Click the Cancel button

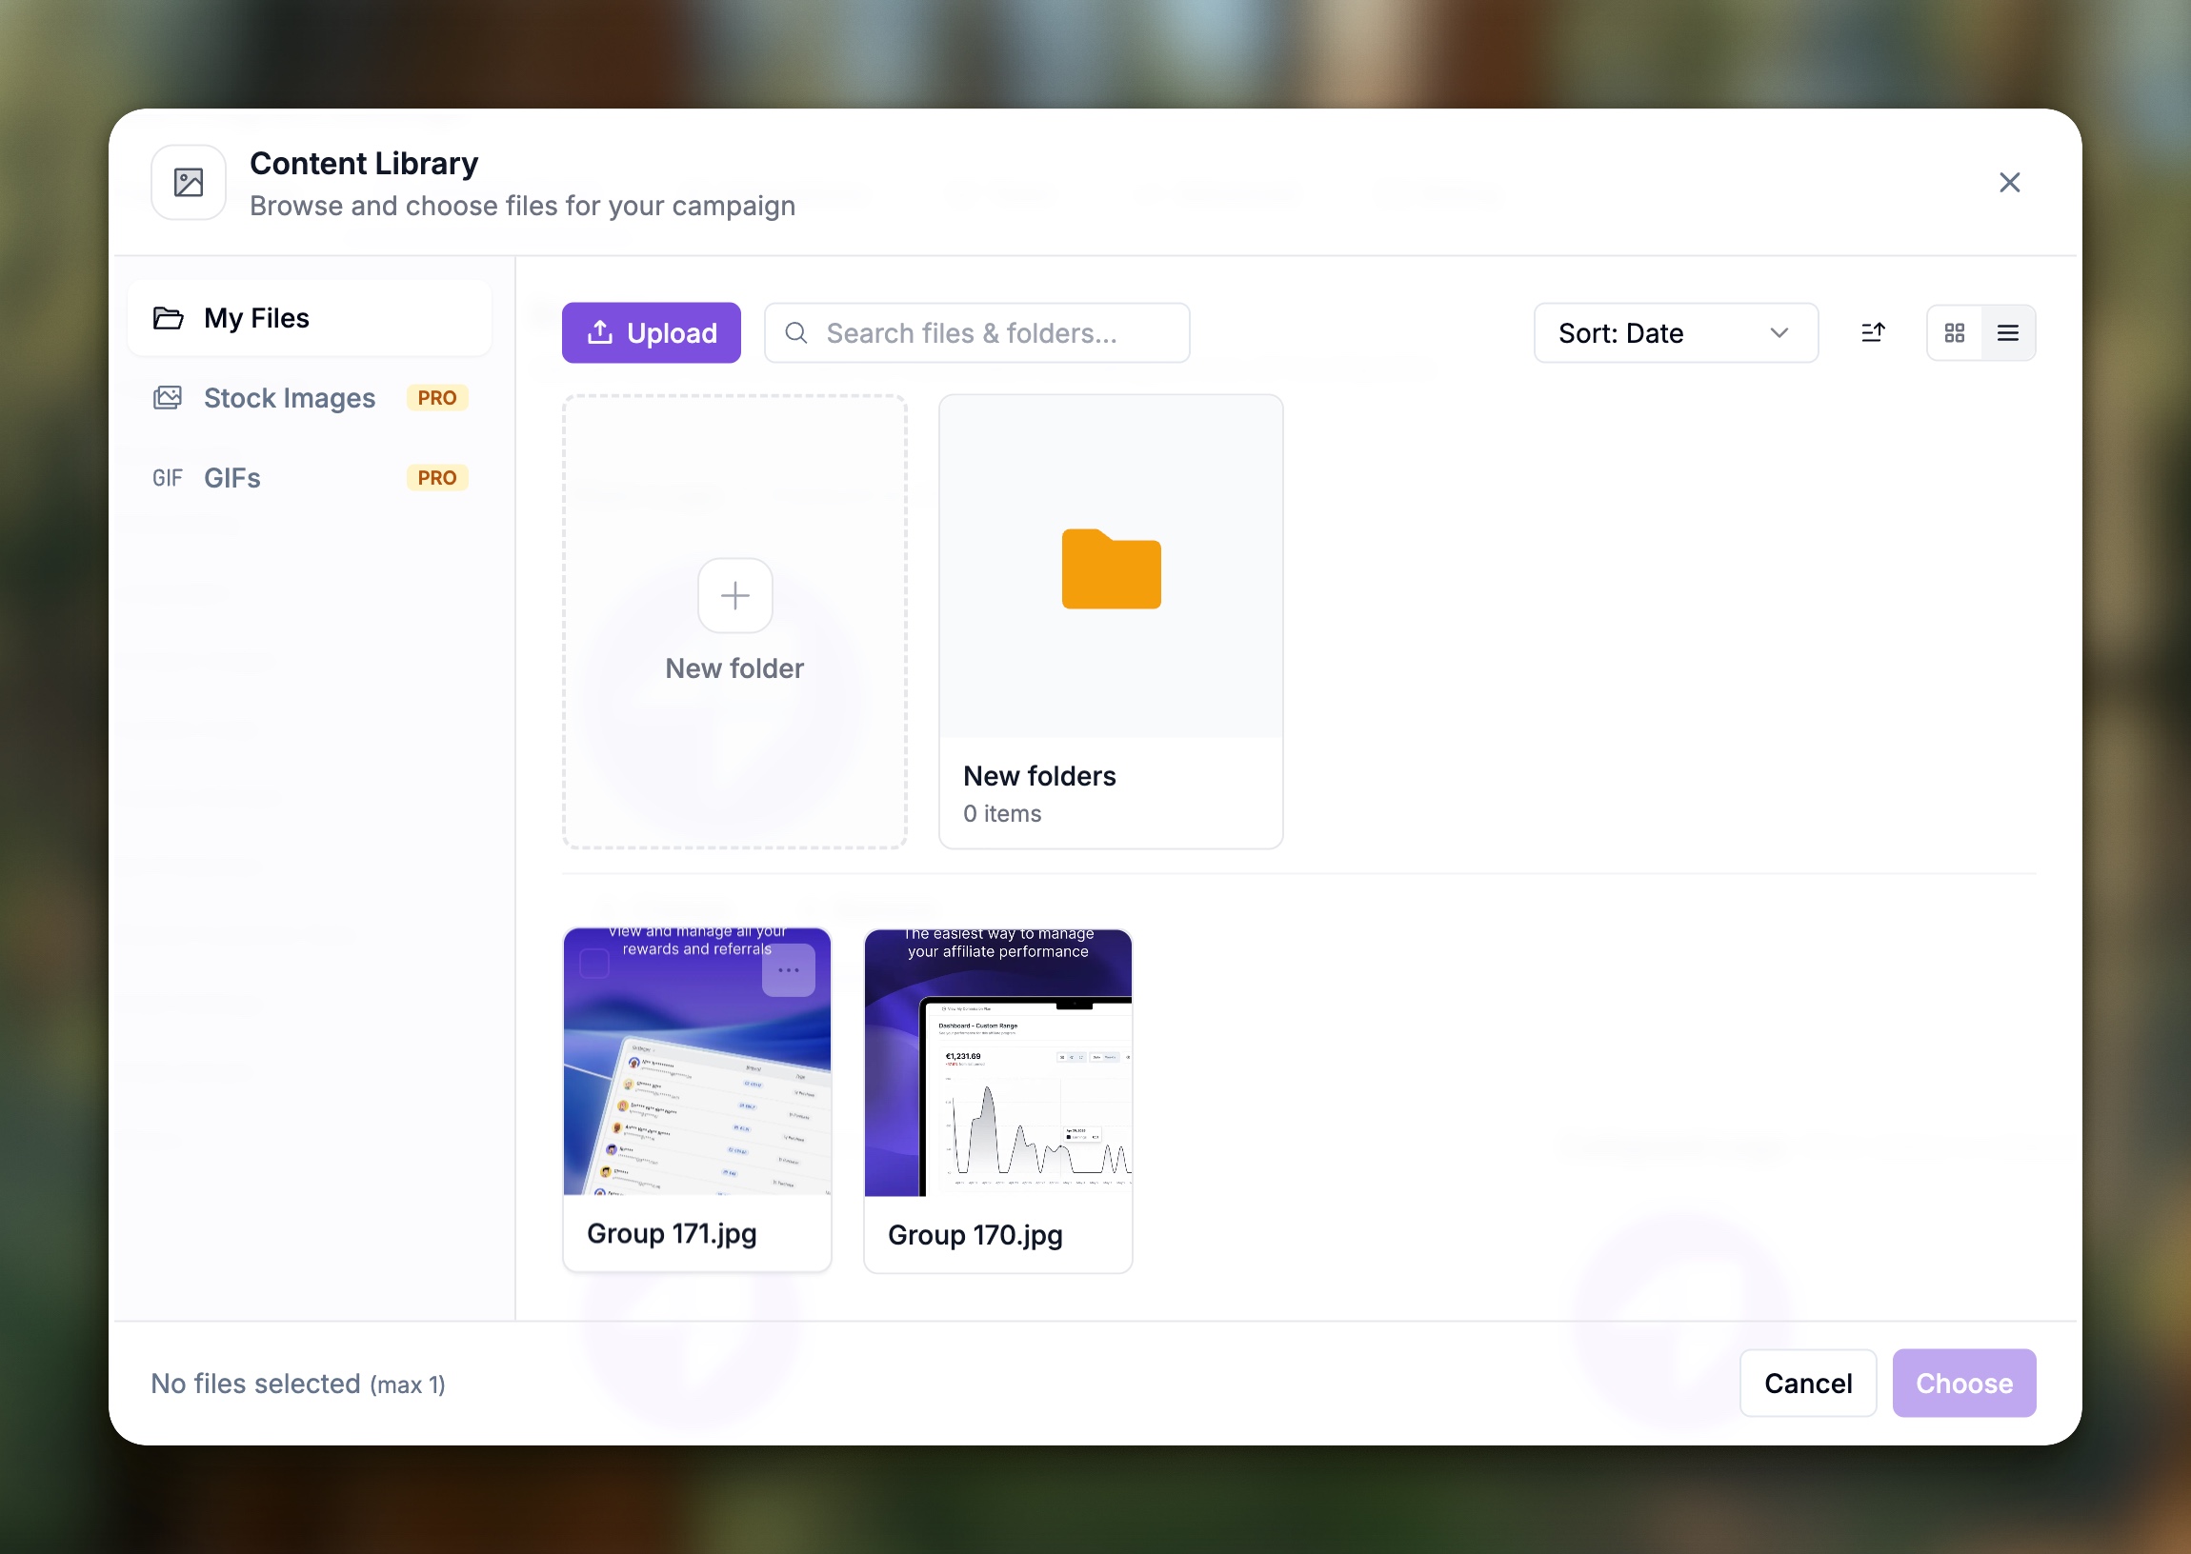pyautogui.click(x=1807, y=1384)
